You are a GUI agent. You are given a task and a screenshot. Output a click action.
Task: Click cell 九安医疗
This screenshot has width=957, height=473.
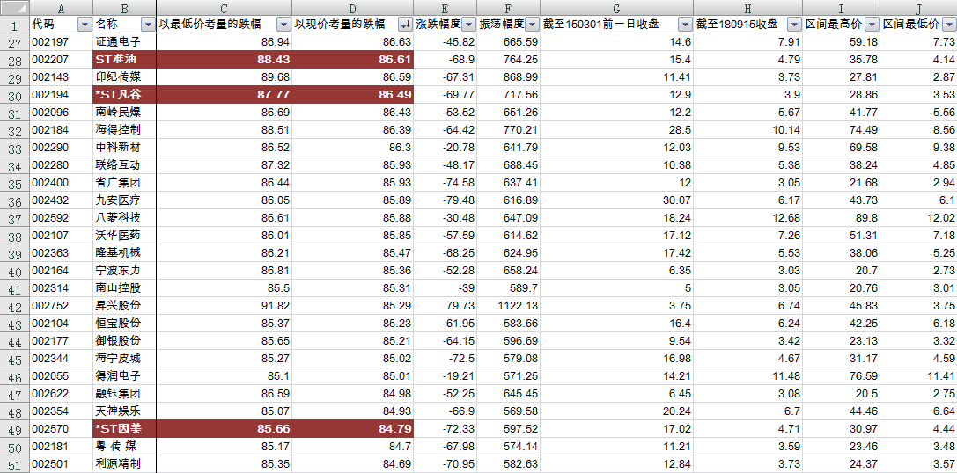(124, 200)
